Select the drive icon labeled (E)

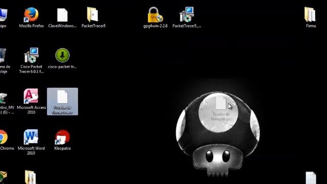pos(4,98)
